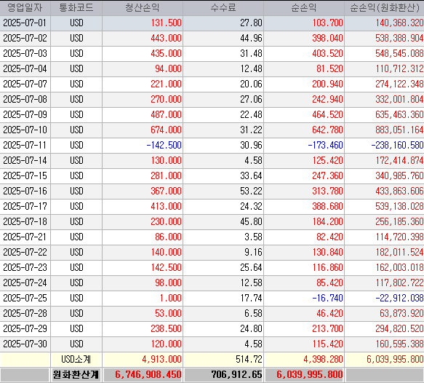Click the 순손익 column header
This screenshot has width=424, height=383.
(304, 8)
